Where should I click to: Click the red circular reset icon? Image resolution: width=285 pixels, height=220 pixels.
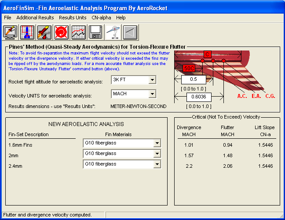[x=61, y=32]
